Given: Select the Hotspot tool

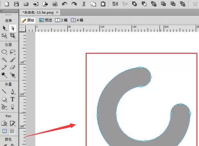Looking at the screenshot, I should pos(4,123).
